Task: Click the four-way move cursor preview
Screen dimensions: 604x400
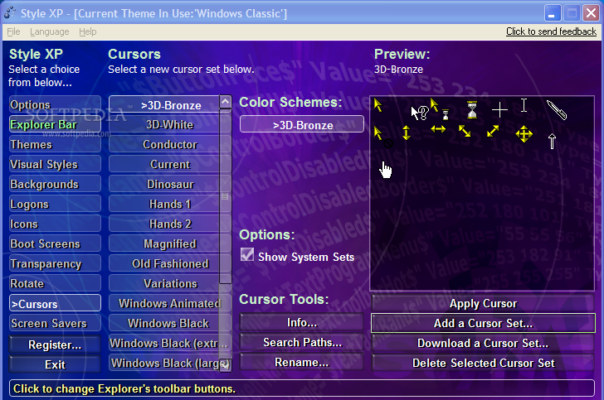Action: click(x=524, y=134)
